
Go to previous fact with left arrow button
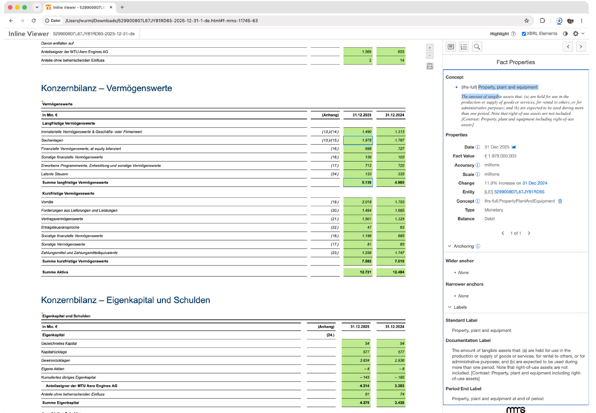pos(568,47)
